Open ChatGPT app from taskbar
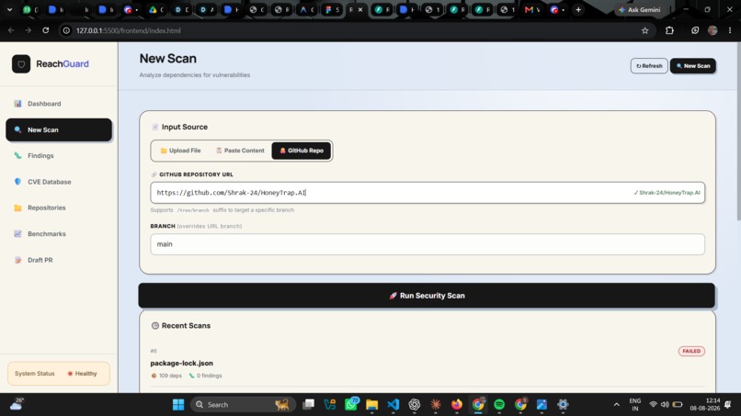Image resolution: width=741 pixels, height=416 pixels. coord(415,405)
